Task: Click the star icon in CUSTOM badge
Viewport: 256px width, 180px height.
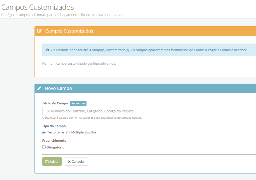Action: pos(73,103)
